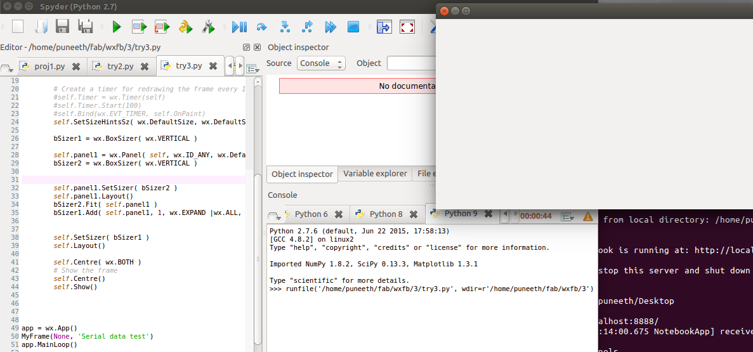Select the Python 8 console tab
753x352 pixels.
pyautogui.click(x=386, y=214)
